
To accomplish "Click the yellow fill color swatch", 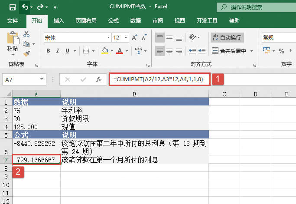I will (x=104, y=51).
